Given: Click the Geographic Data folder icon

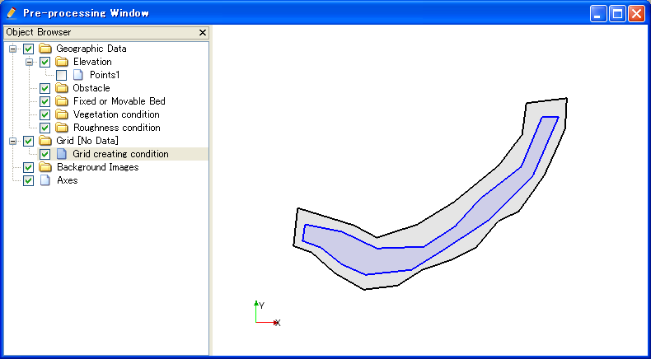Looking at the screenshot, I should point(44,49).
